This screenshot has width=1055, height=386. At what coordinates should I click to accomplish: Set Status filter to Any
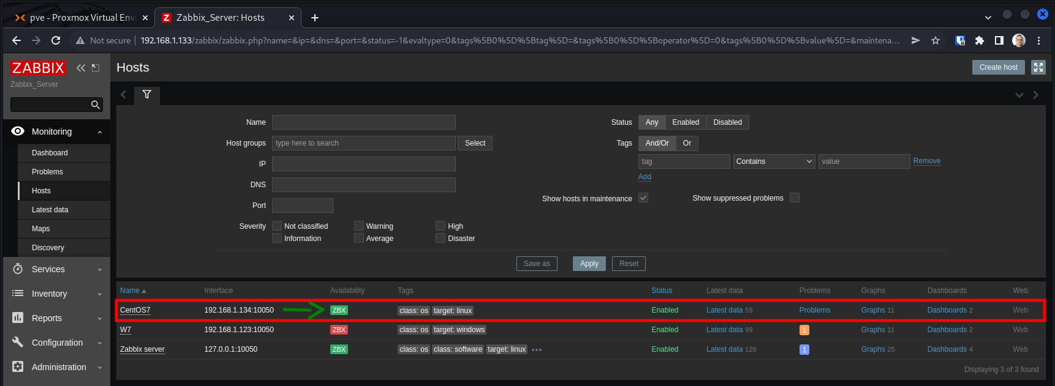(x=652, y=122)
